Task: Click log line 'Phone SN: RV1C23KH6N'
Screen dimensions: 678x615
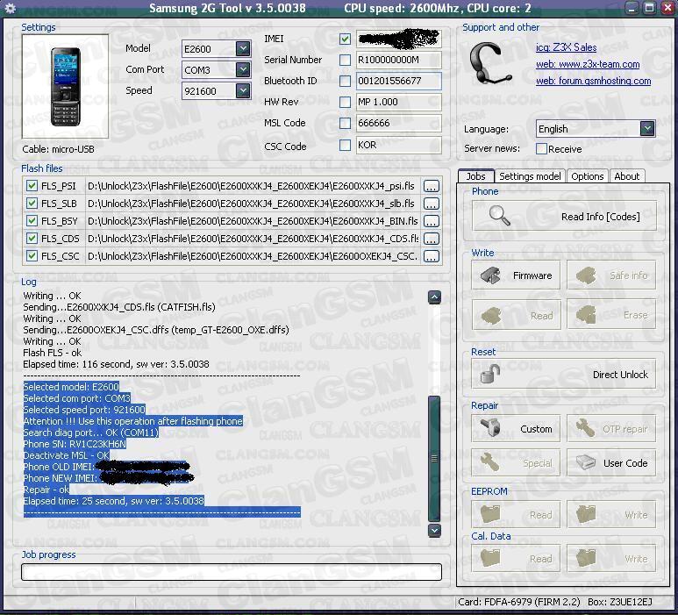Action: click(75, 444)
